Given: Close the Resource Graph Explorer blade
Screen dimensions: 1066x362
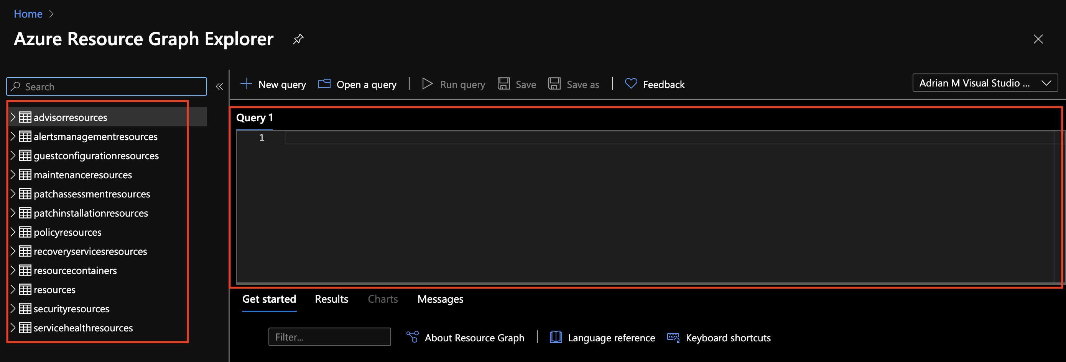Looking at the screenshot, I should tap(1038, 39).
